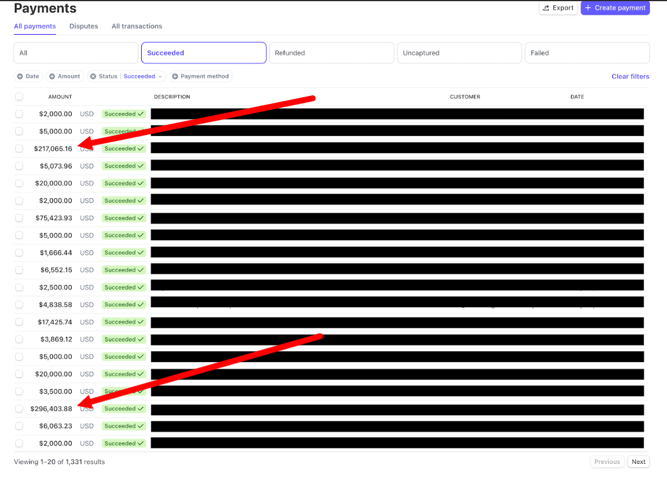Click the plus icon on Amount filter

(52, 77)
